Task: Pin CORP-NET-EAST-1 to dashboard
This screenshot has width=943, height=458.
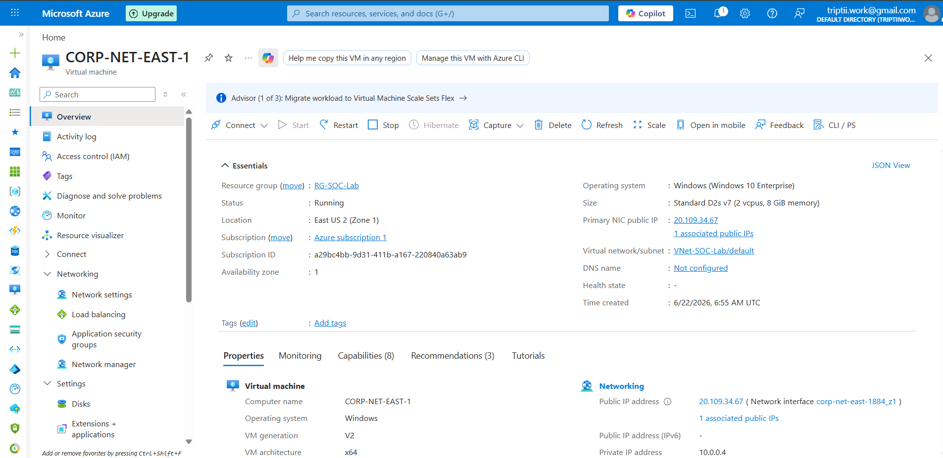Action: (x=209, y=58)
